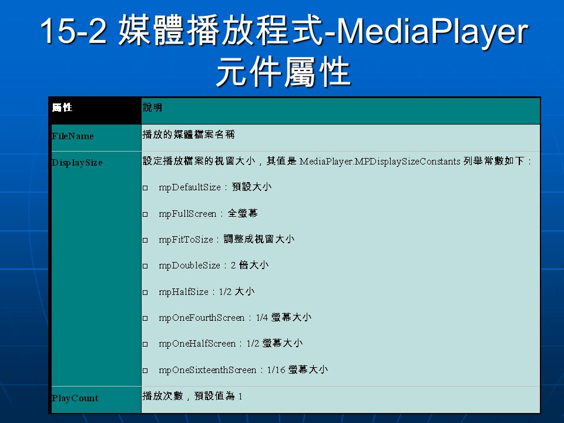The image size is (564, 423).
Task: Click the square bullet before mpFitToSize
Action: pos(145,240)
